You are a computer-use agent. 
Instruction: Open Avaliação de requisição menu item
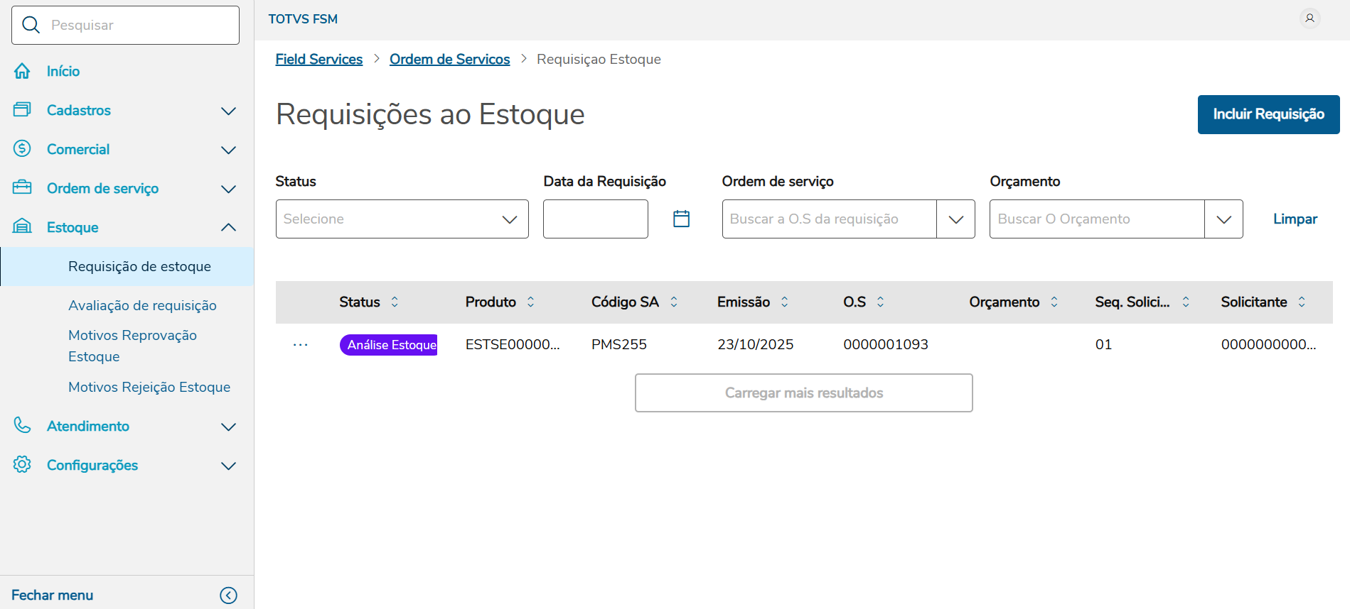(142, 305)
